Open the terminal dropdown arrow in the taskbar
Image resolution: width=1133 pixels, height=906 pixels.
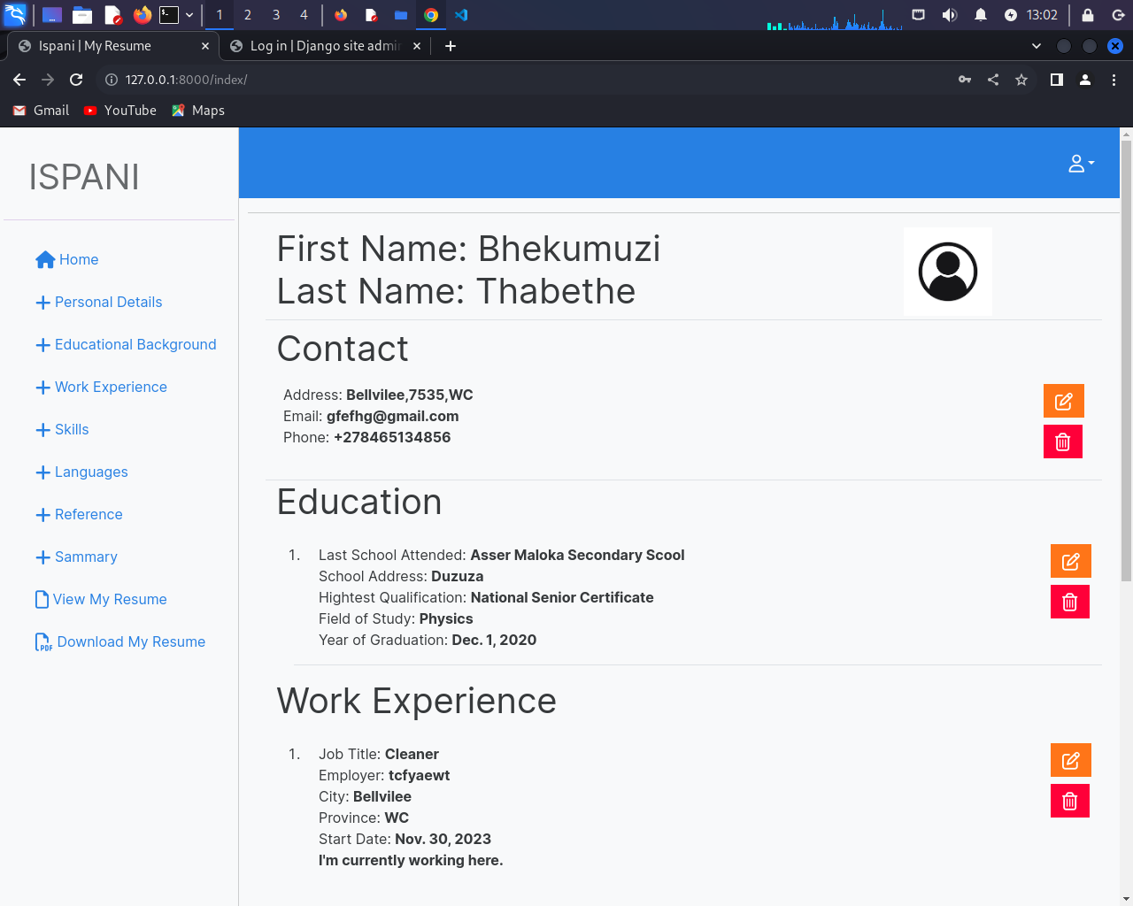coord(189,15)
